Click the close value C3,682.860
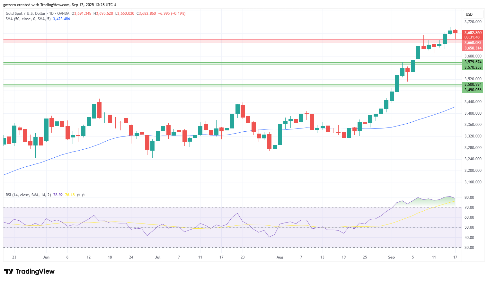The height and width of the screenshot is (281, 488). pyautogui.click(x=146, y=13)
